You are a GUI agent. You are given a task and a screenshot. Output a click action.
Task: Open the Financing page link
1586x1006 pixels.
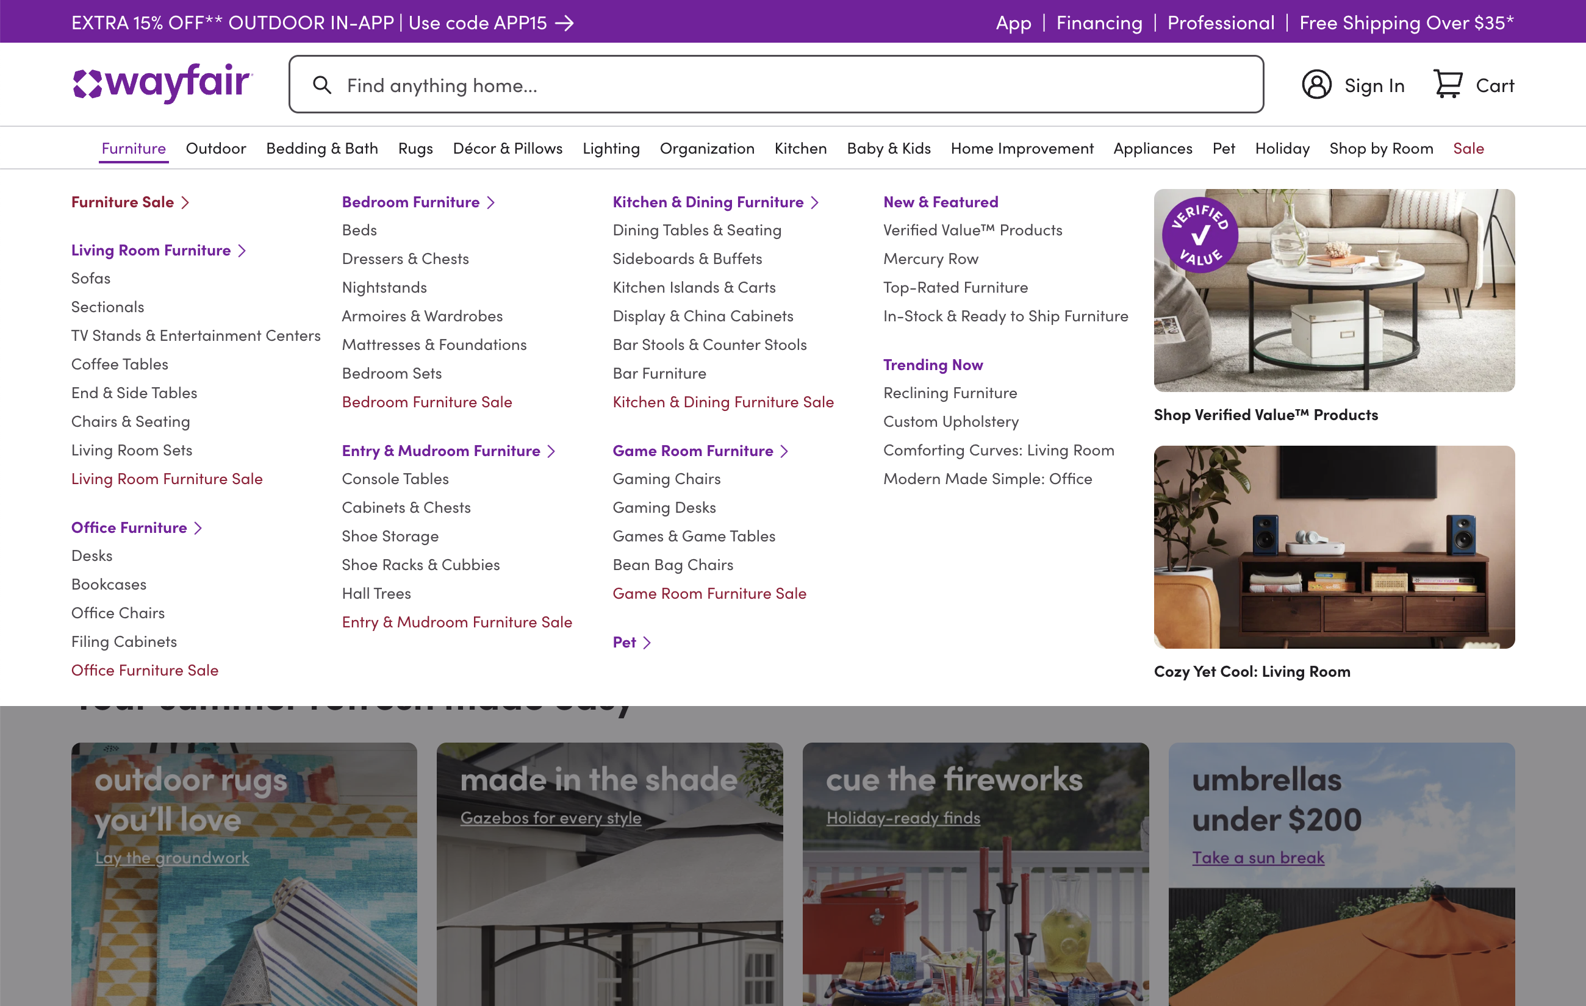click(x=1099, y=23)
